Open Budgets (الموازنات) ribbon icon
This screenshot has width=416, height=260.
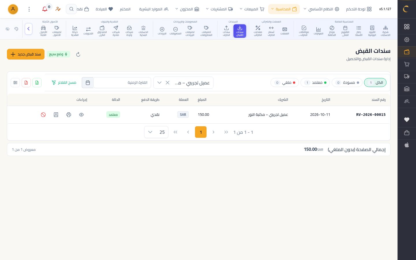coord(318,31)
